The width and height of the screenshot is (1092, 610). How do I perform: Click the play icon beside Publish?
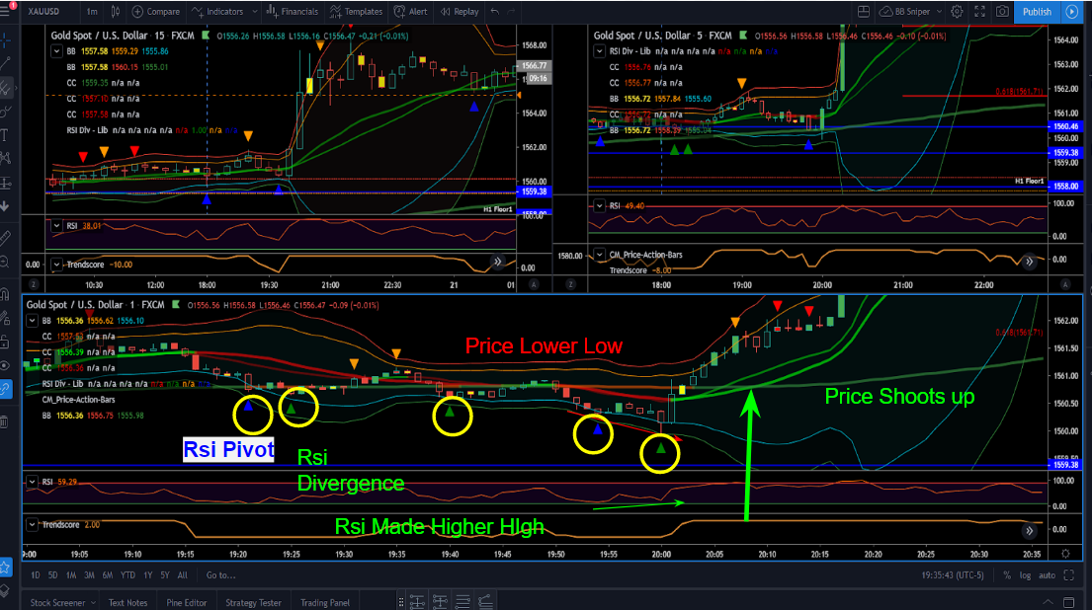[x=1072, y=11]
